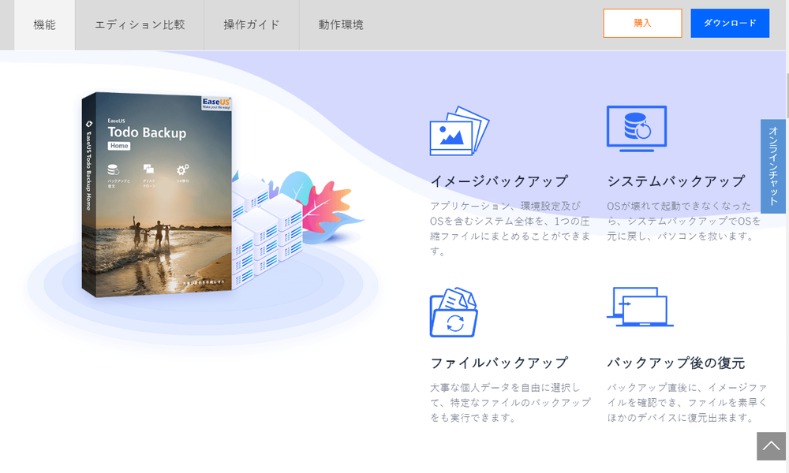
Task: Click the restore-after-backup devices icon
Action: pyautogui.click(x=640, y=307)
